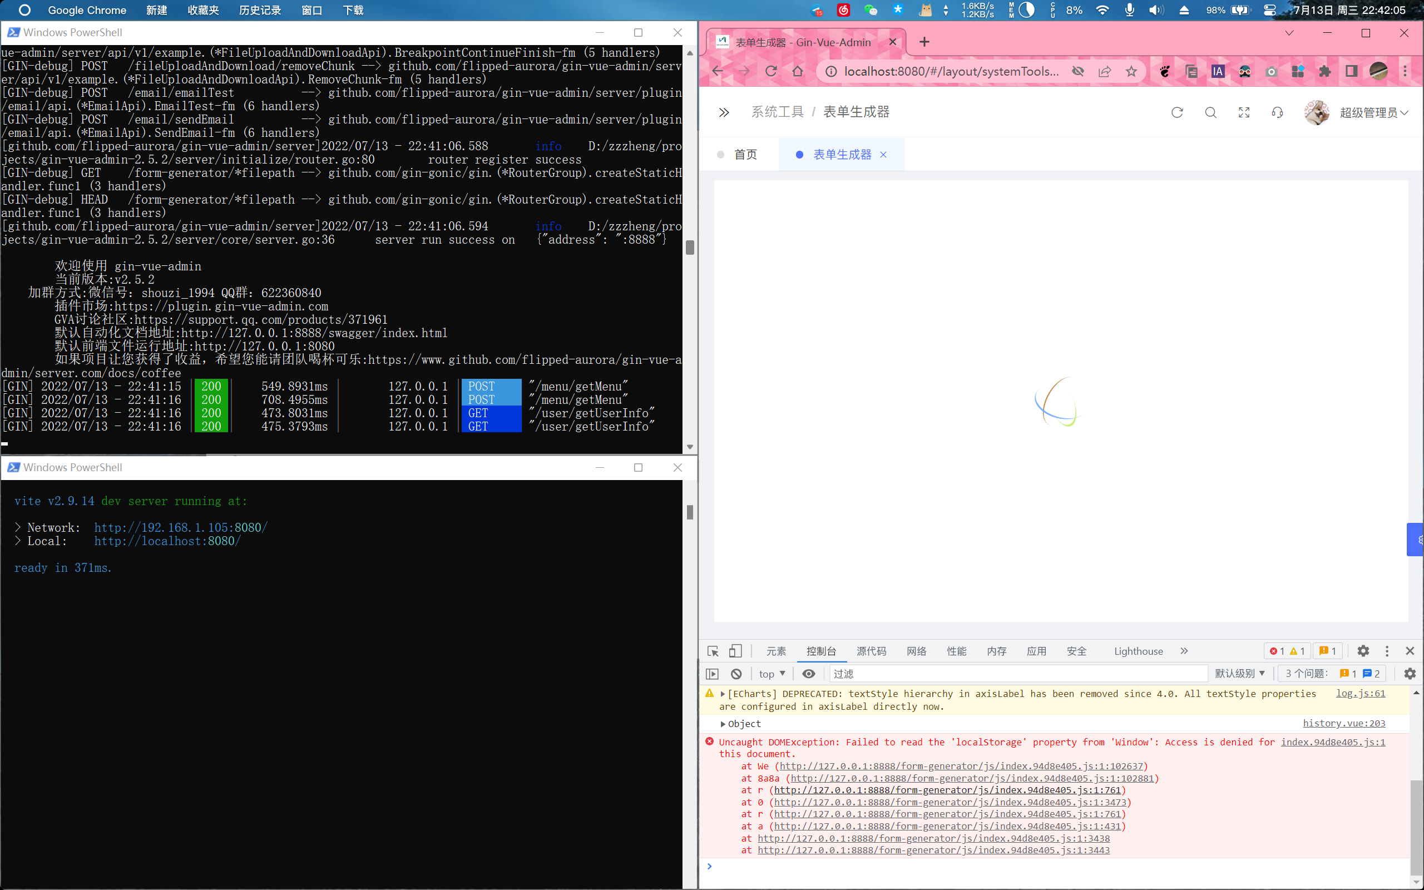Open DevTools settings gear
The width and height of the screenshot is (1424, 890).
[1363, 651]
